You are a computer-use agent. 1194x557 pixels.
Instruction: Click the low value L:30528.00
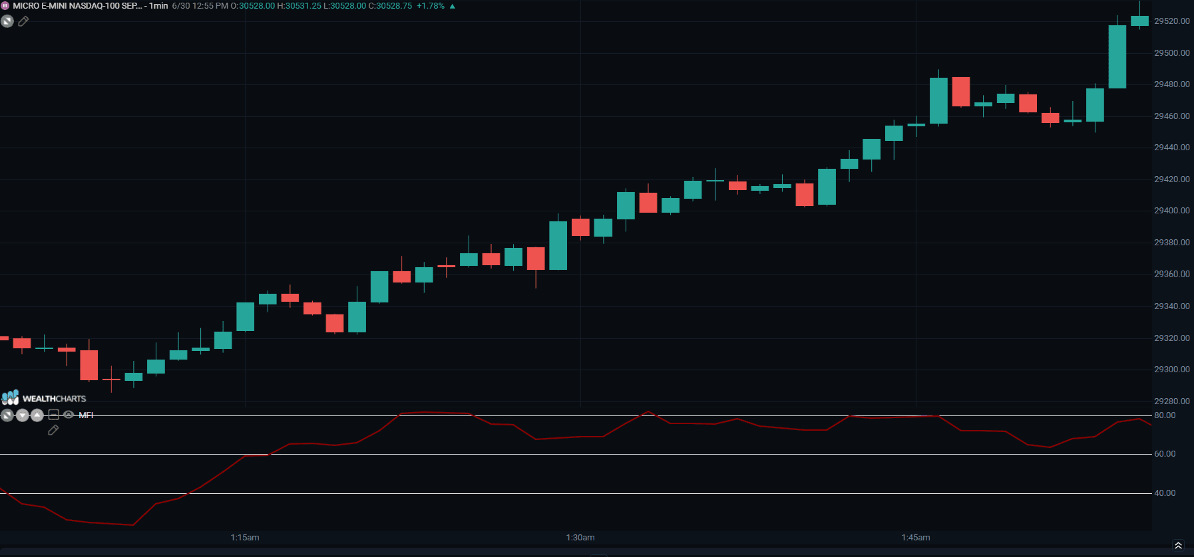345,5
